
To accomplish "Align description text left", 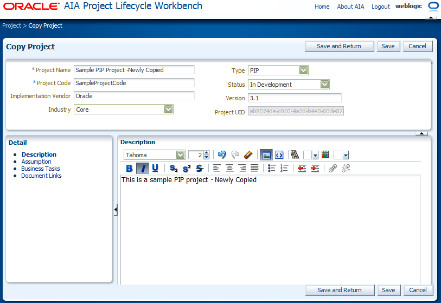I will 216,169.
